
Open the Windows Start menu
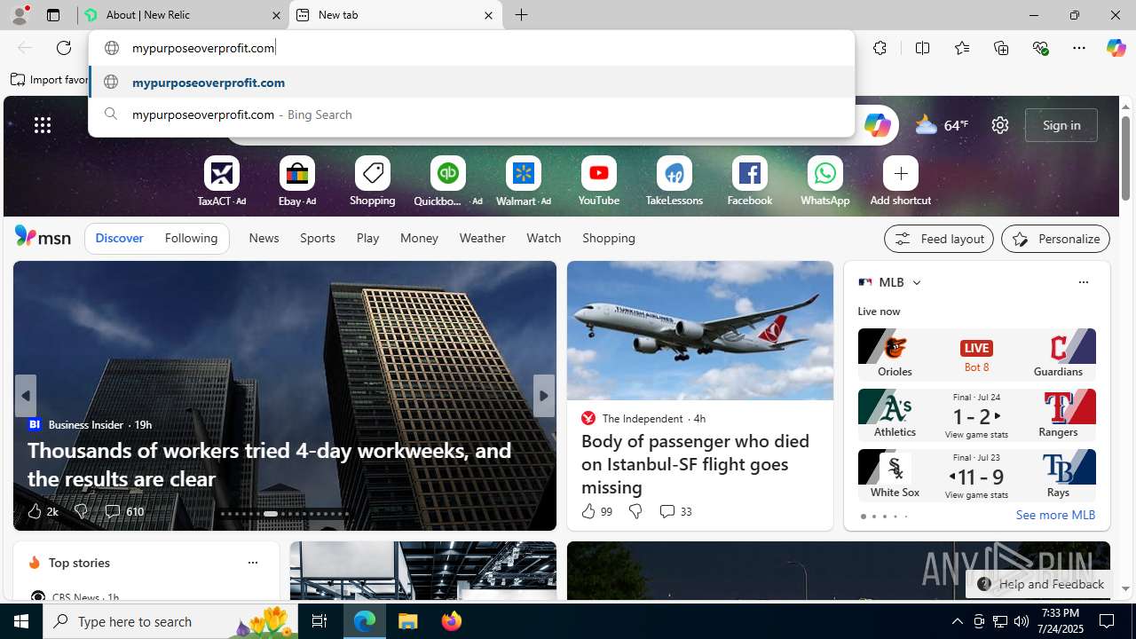[x=21, y=621]
